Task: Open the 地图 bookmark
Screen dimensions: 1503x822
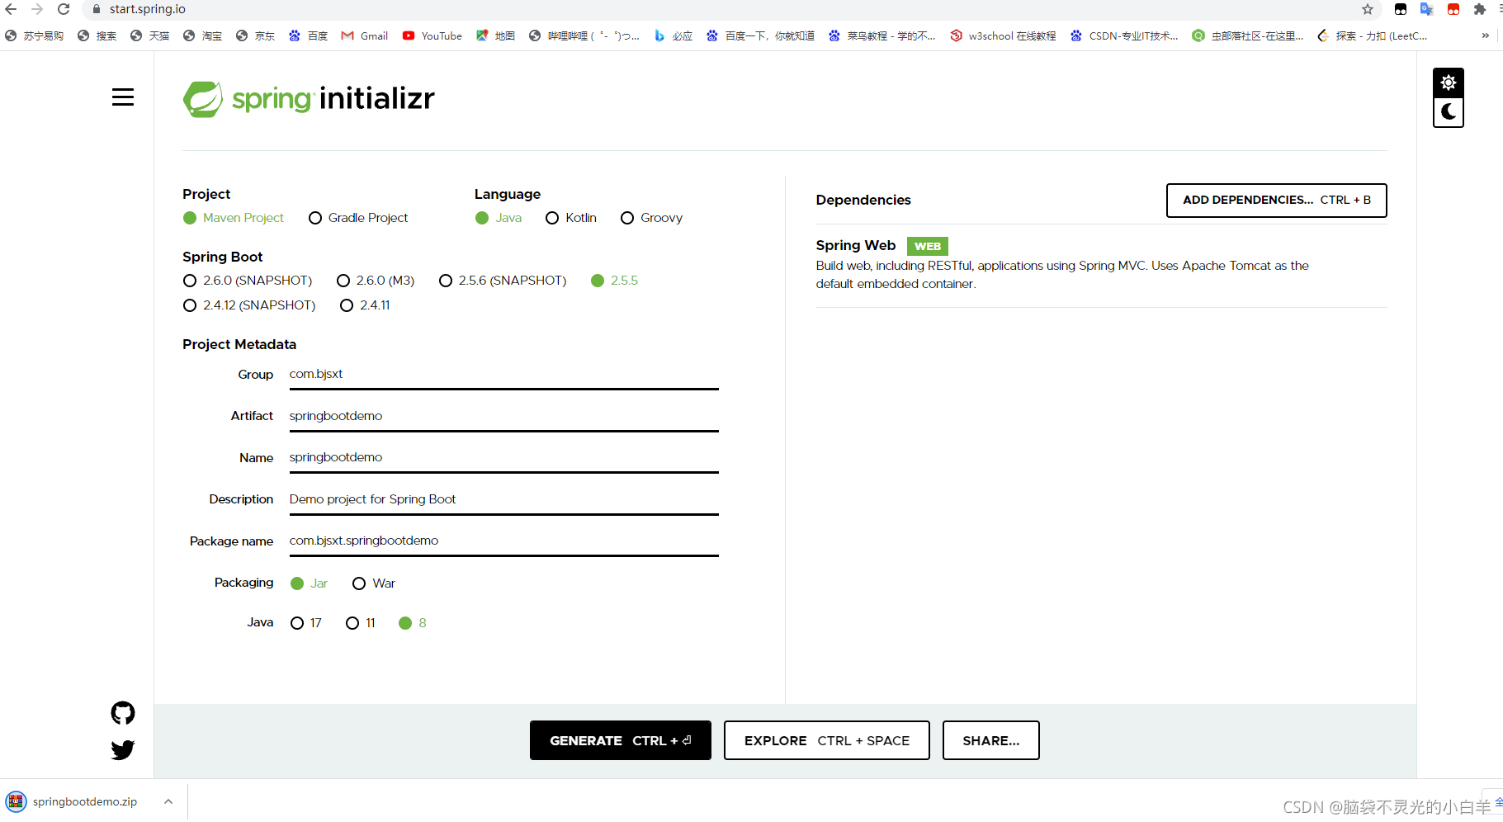Action: pyautogui.click(x=495, y=35)
